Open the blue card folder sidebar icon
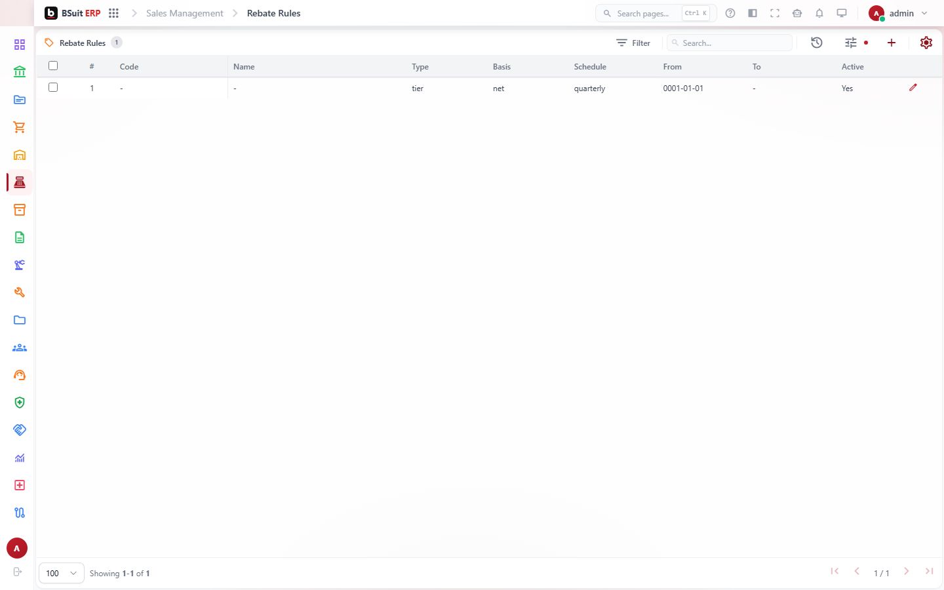Image resolution: width=944 pixels, height=590 pixels. [20, 100]
